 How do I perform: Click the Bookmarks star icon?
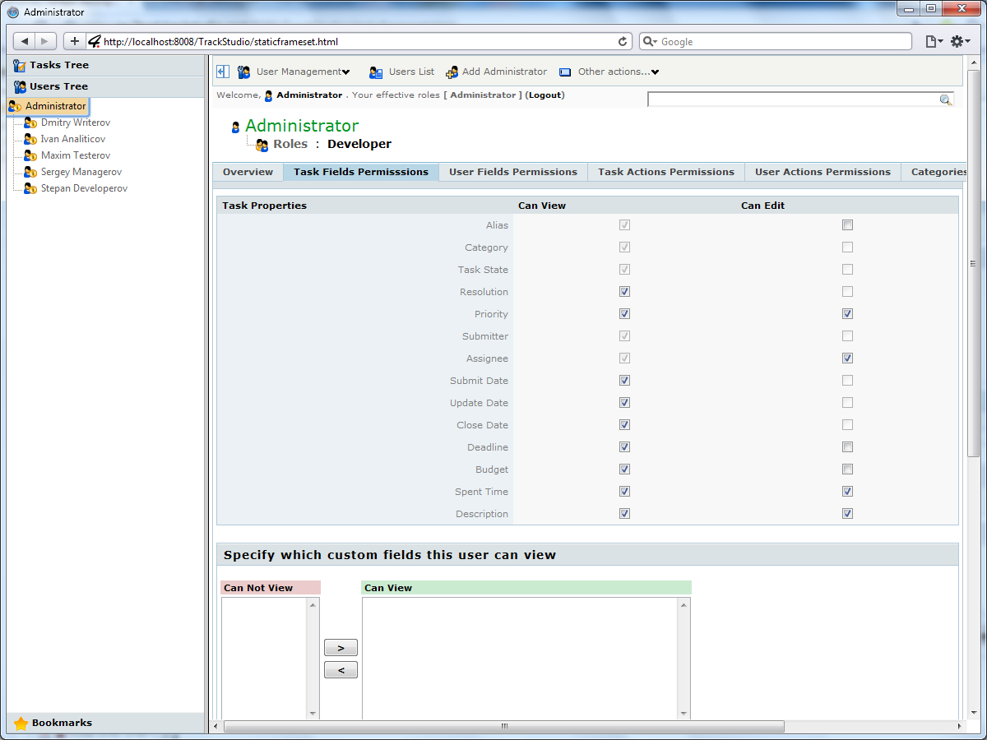tap(21, 724)
